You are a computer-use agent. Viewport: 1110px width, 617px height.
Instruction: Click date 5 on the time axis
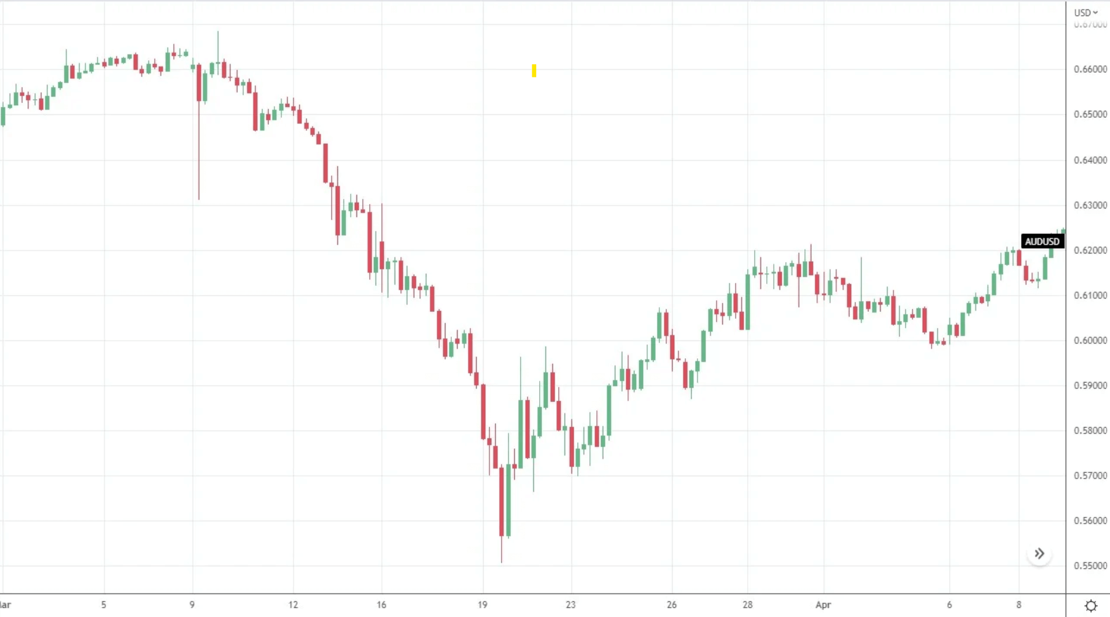pos(103,605)
